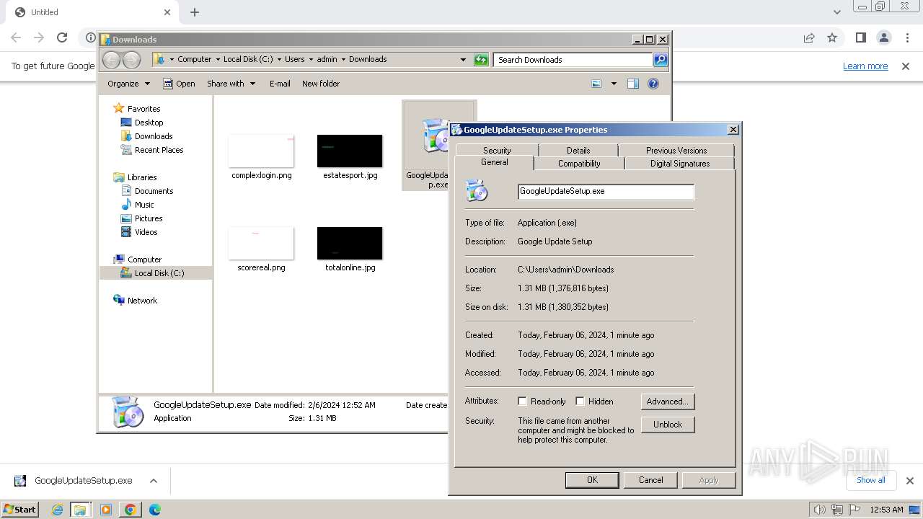The width and height of the screenshot is (923, 519).
Task: Open the Explorer help question mark icon
Action: [653, 84]
